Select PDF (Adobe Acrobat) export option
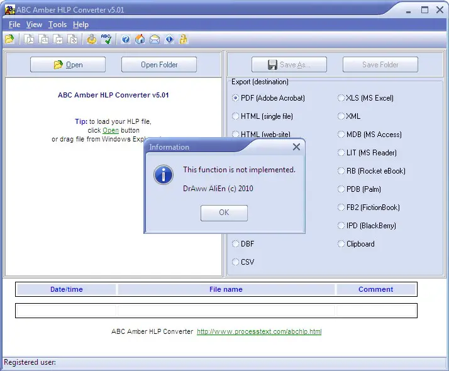The height and width of the screenshot is (371, 449). pyautogui.click(x=269, y=98)
